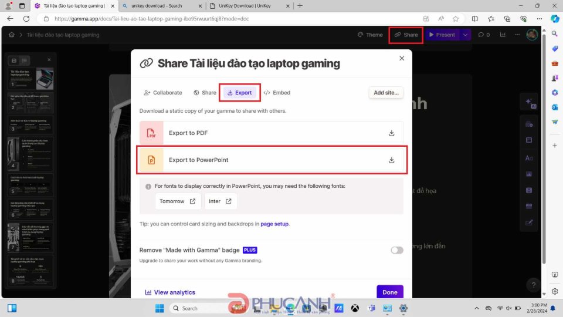Open browser settings and more menu
Viewport: 563px width, 317px height.
coord(540,19)
